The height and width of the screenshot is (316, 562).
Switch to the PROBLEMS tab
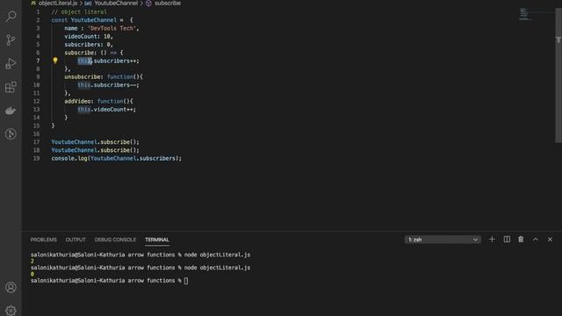tap(43, 240)
